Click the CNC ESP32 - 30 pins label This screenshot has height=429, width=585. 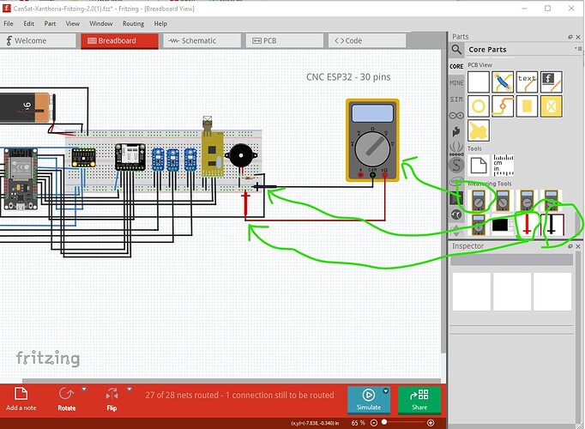pyautogui.click(x=348, y=77)
